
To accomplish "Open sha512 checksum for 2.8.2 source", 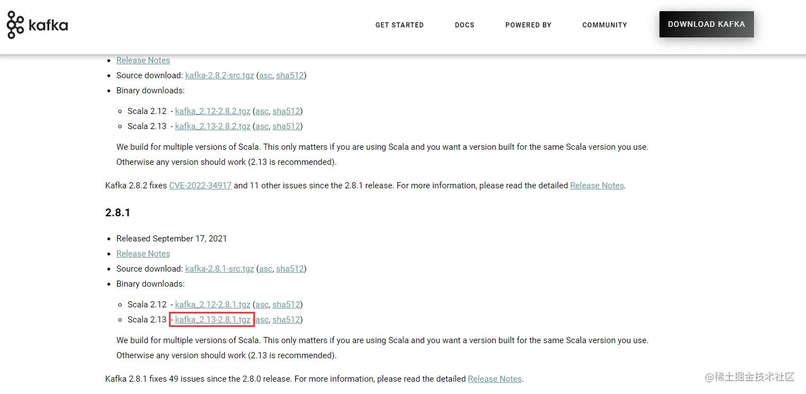I will pos(290,75).
